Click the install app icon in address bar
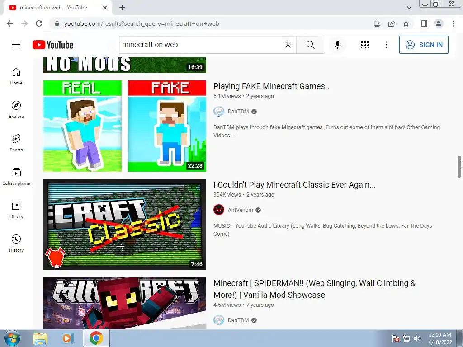Viewport: 463px width, 347px height. 377,23
